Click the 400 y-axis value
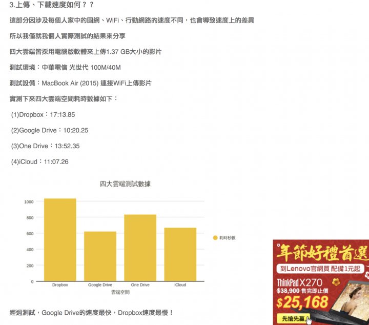The height and width of the screenshot is (325, 369). pos(30,250)
